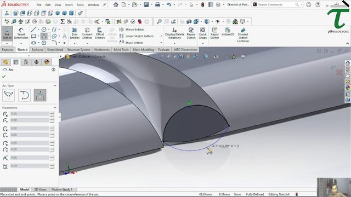Open the Linear Sketch Pattern dropdown

point(161,36)
